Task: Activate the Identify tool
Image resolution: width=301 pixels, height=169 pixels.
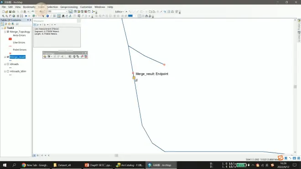Action: 47,16
